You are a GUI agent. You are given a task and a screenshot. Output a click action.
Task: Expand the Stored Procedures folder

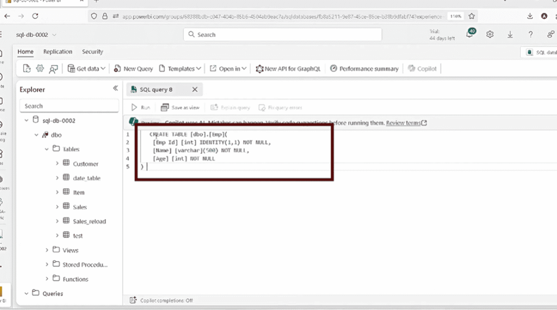click(x=47, y=264)
